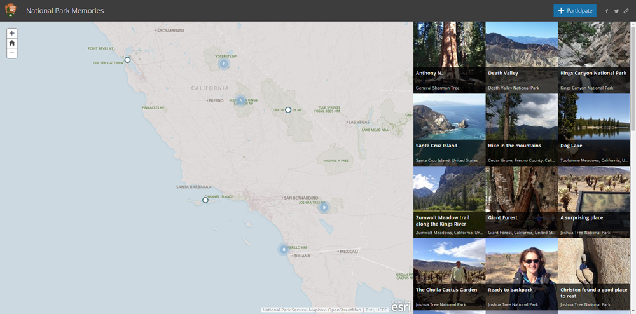Click the San Bernardino map label

(301, 198)
